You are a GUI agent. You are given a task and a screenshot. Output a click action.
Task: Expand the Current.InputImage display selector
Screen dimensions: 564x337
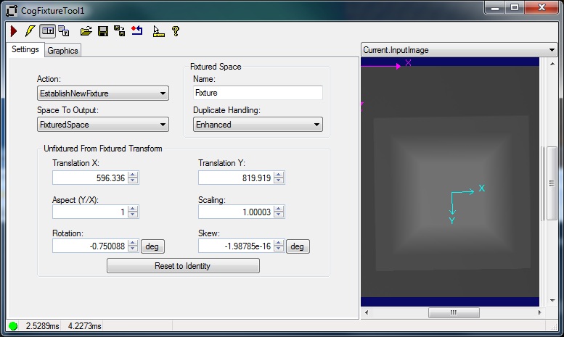tap(459, 50)
